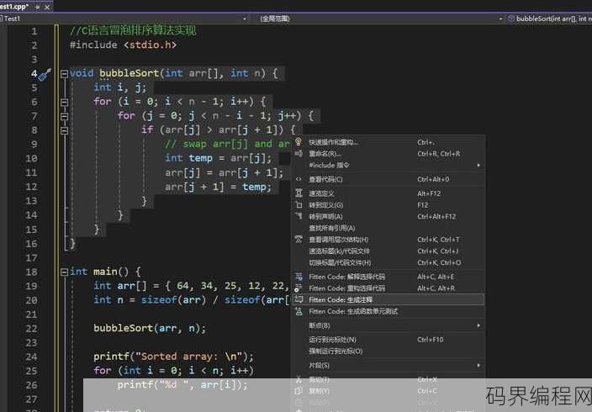Viewport: 592px width, 412px height.
Task: Click the Alt+F12 shortcut text in the menu
Action: click(429, 193)
